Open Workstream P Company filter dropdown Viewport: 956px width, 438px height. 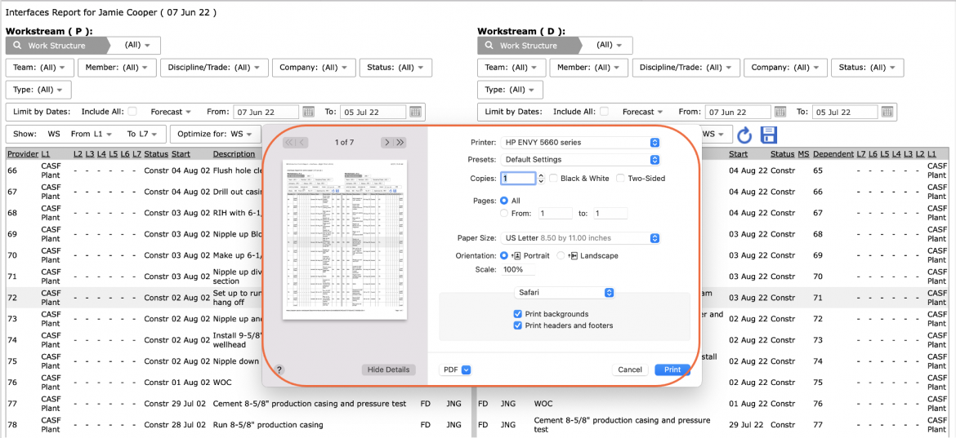tap(314, 68)
